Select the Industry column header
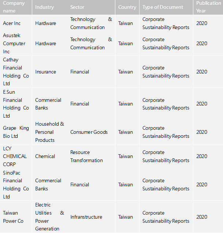 (x=45, y=7)
